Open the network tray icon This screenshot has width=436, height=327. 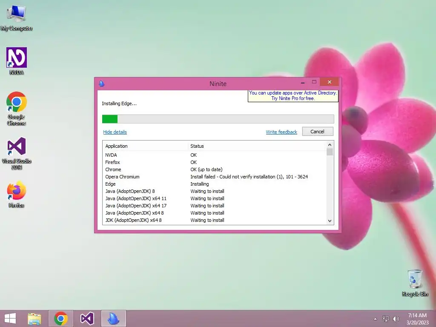point(386,319)
